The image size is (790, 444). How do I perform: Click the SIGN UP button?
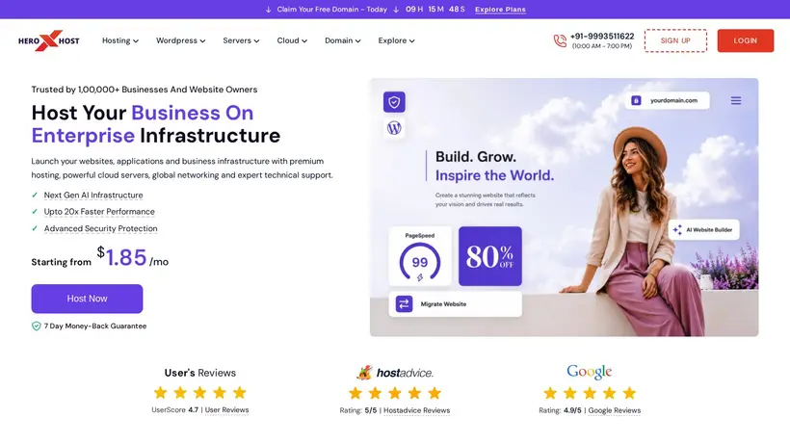tap(675, 40)
